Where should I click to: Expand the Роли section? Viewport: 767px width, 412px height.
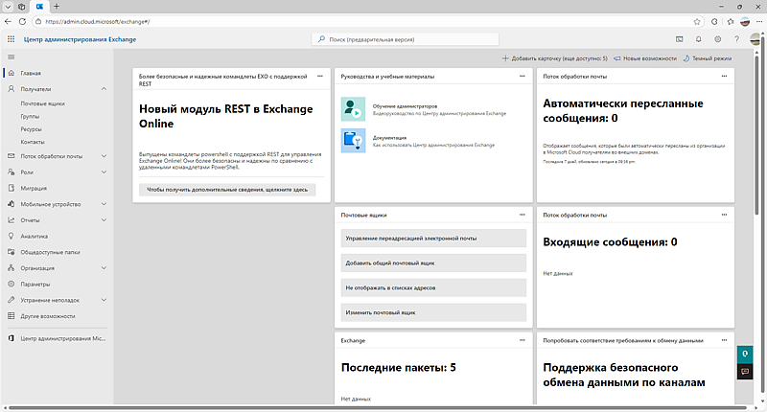104,172
